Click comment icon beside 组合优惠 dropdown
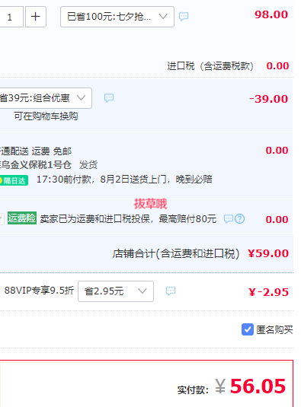This screenshot has width=301, height=407. [109, 97]
